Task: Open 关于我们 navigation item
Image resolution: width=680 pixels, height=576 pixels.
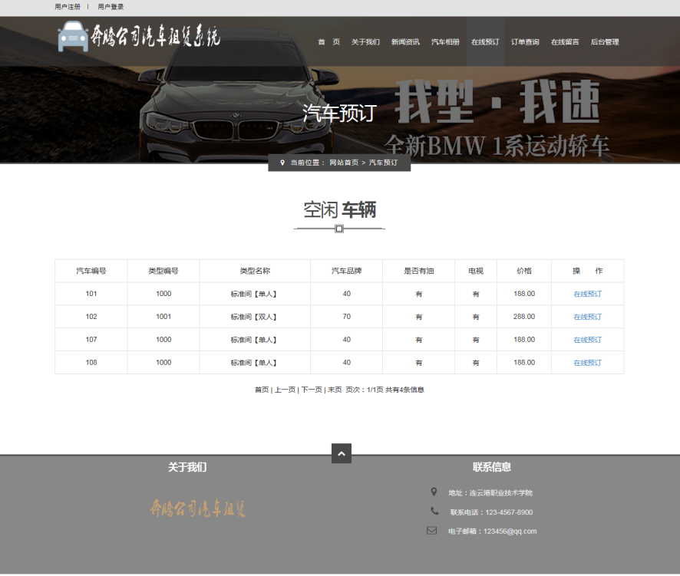Action: 365,42
